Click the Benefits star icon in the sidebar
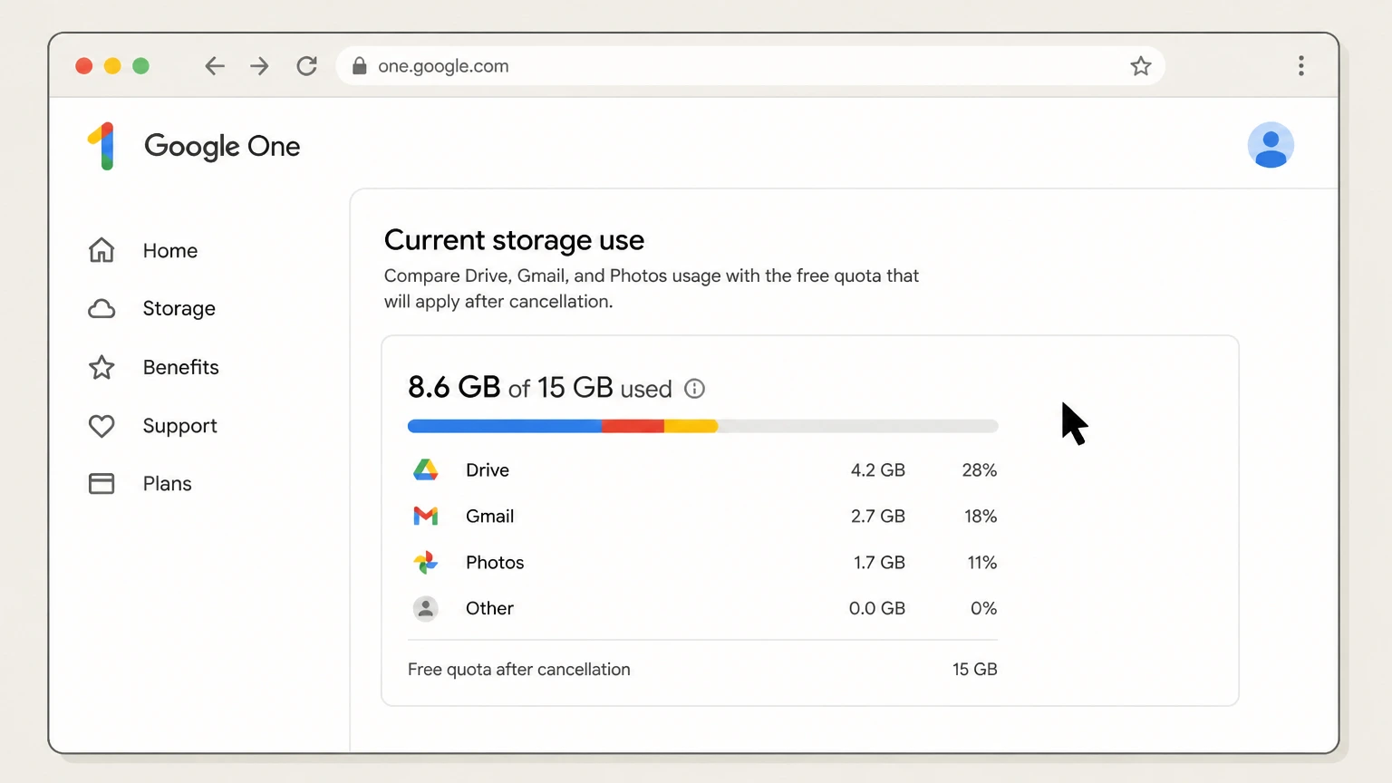 [101, 367]
